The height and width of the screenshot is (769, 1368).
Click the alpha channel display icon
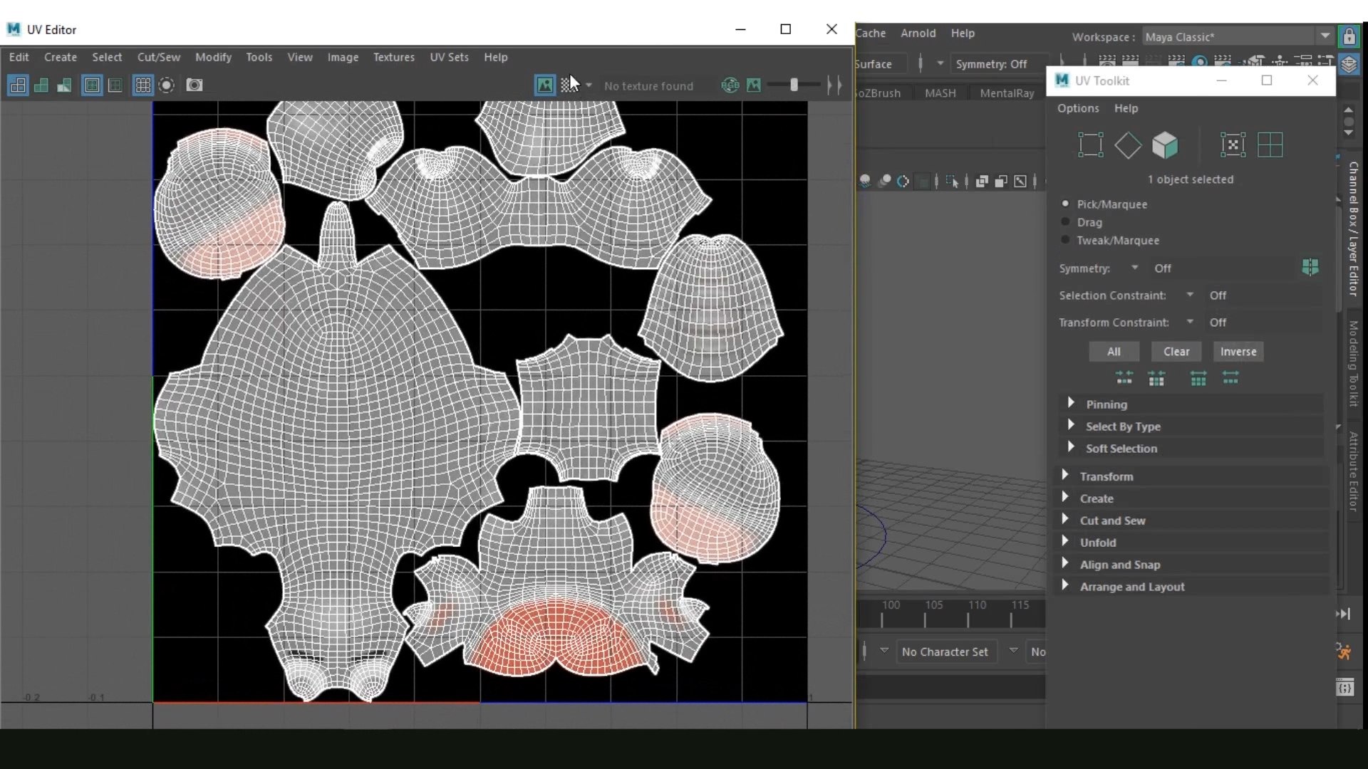[x=754, y=85]
